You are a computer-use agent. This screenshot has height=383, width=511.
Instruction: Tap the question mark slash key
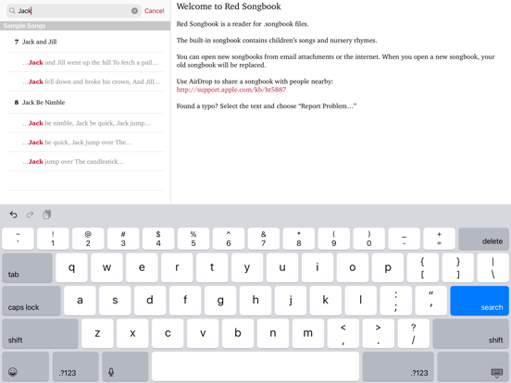[x=414, y=333]
